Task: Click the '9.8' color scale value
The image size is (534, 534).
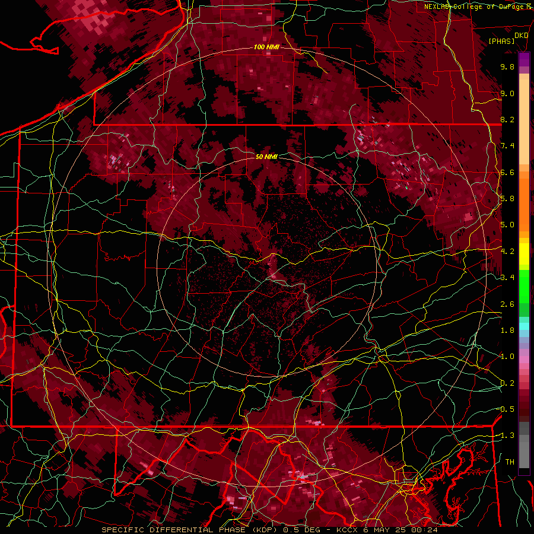Action: (507, 66)
